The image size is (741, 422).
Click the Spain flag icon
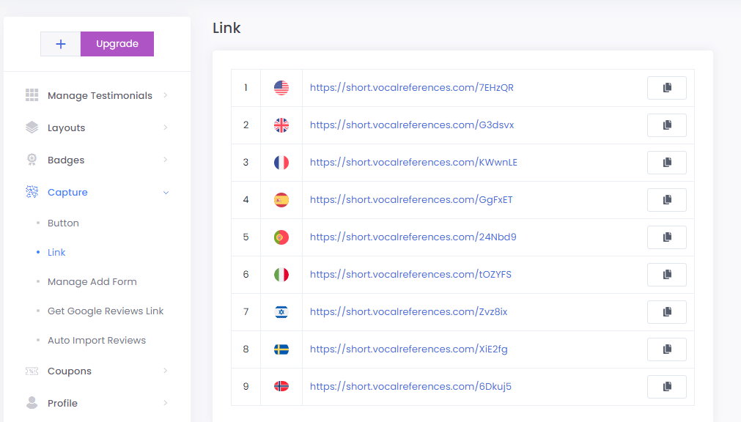[x=281, y=199]
